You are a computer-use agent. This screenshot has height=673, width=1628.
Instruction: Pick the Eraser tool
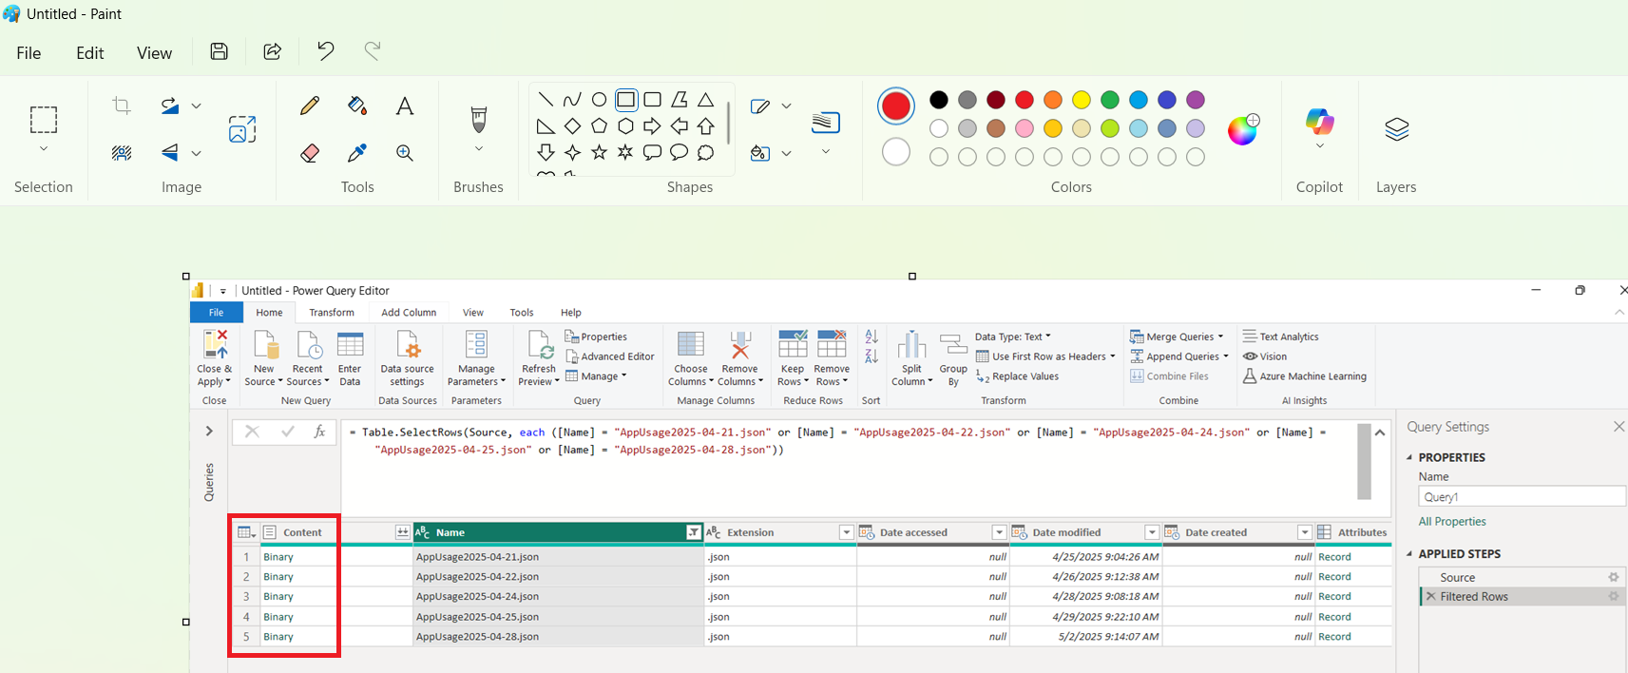coord(310,153)
